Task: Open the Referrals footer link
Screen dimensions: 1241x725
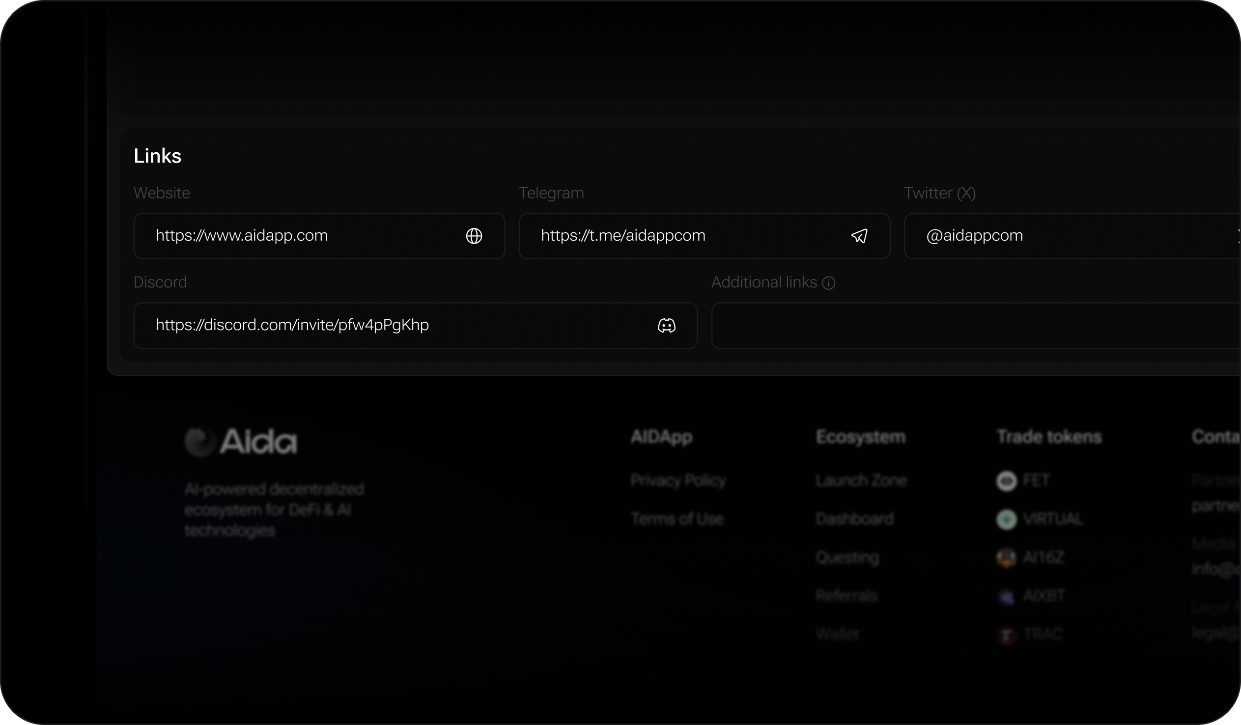Action: 846,595
